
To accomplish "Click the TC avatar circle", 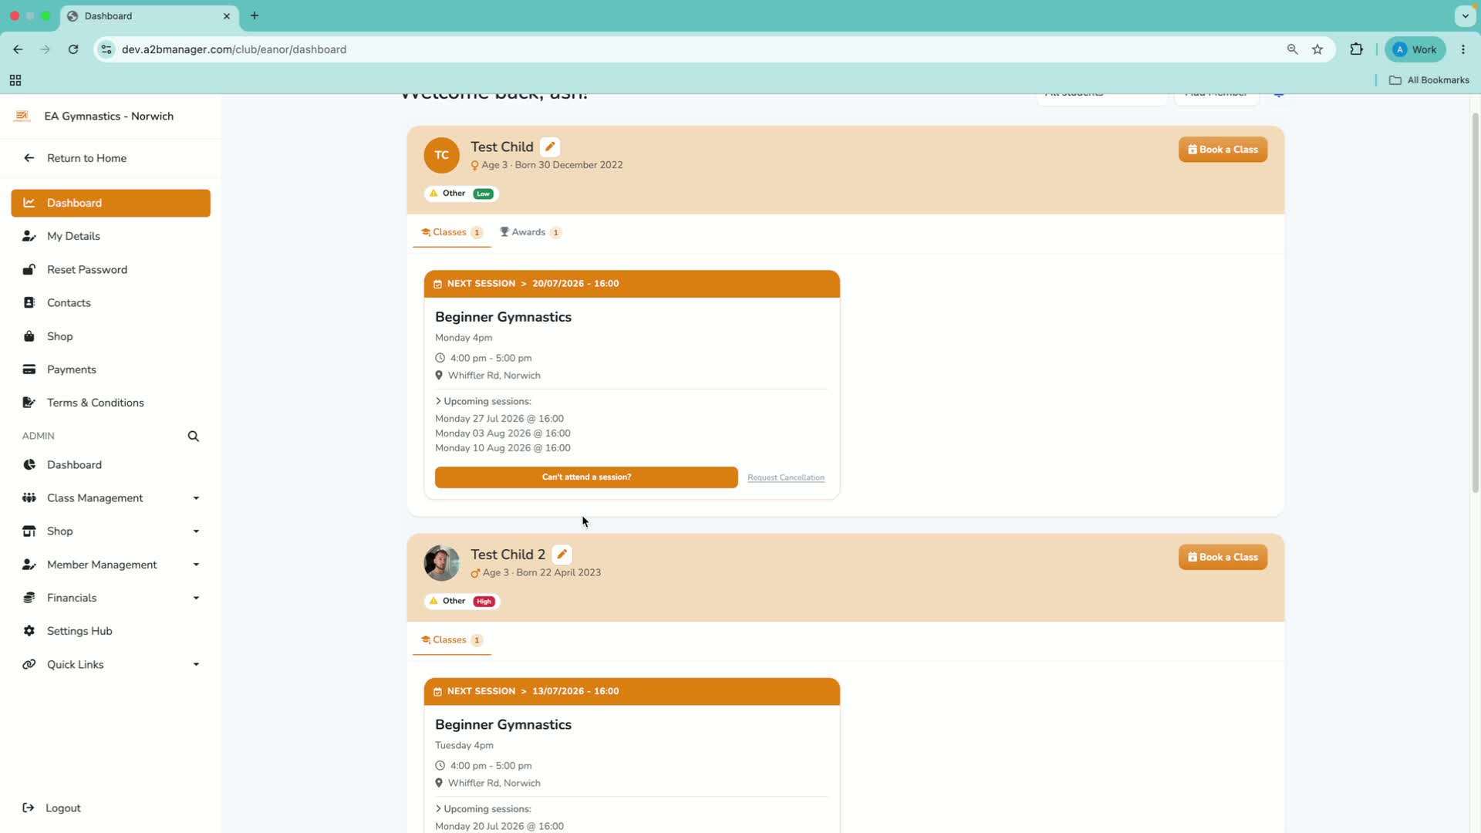I will (441, 155).
